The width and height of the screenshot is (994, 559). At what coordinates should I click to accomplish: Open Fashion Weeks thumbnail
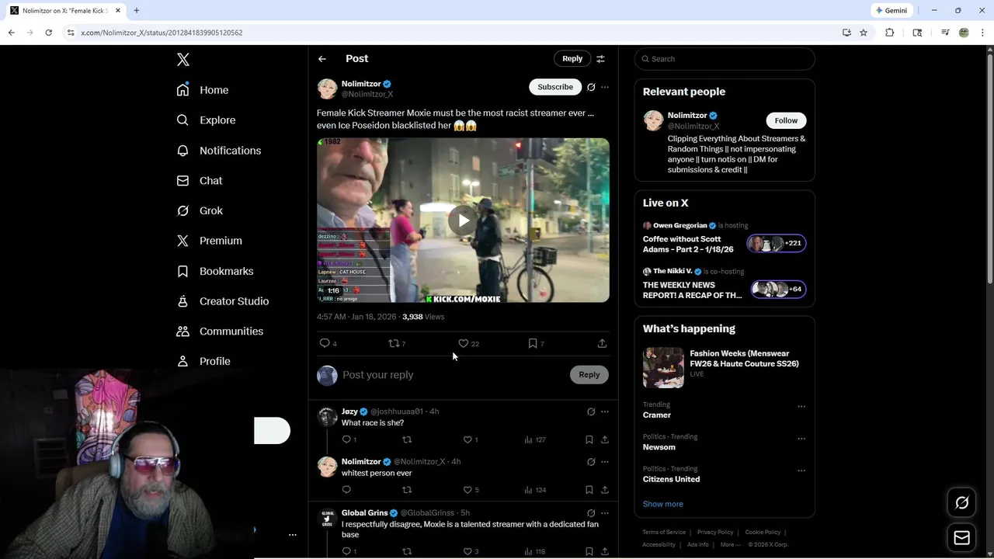coord(663,367)
